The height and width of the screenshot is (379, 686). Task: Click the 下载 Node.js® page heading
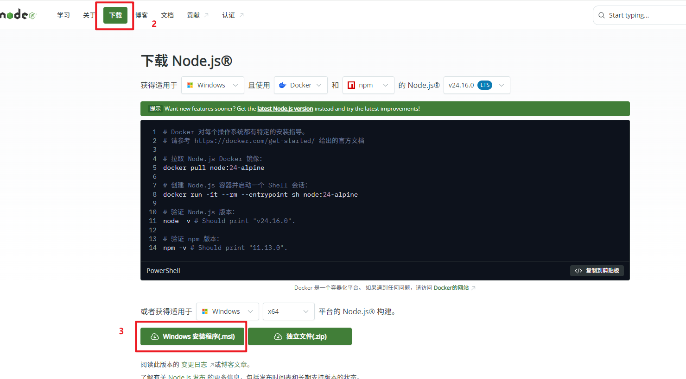pyautogui.click(x=186, y=61)
